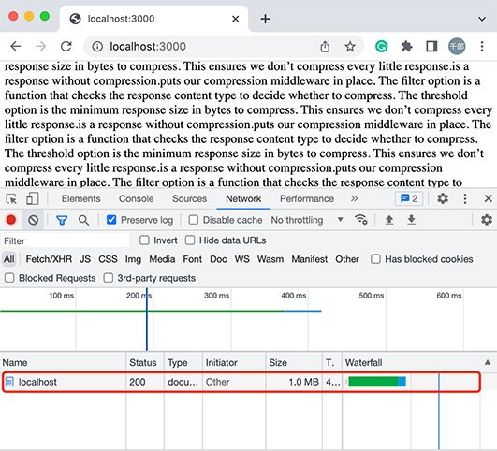Check Hide data URLs option
The width and height of the screenshot is (497, 451).
(190, 240)
